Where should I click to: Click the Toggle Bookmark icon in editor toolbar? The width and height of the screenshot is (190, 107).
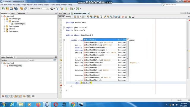(112, 17)
